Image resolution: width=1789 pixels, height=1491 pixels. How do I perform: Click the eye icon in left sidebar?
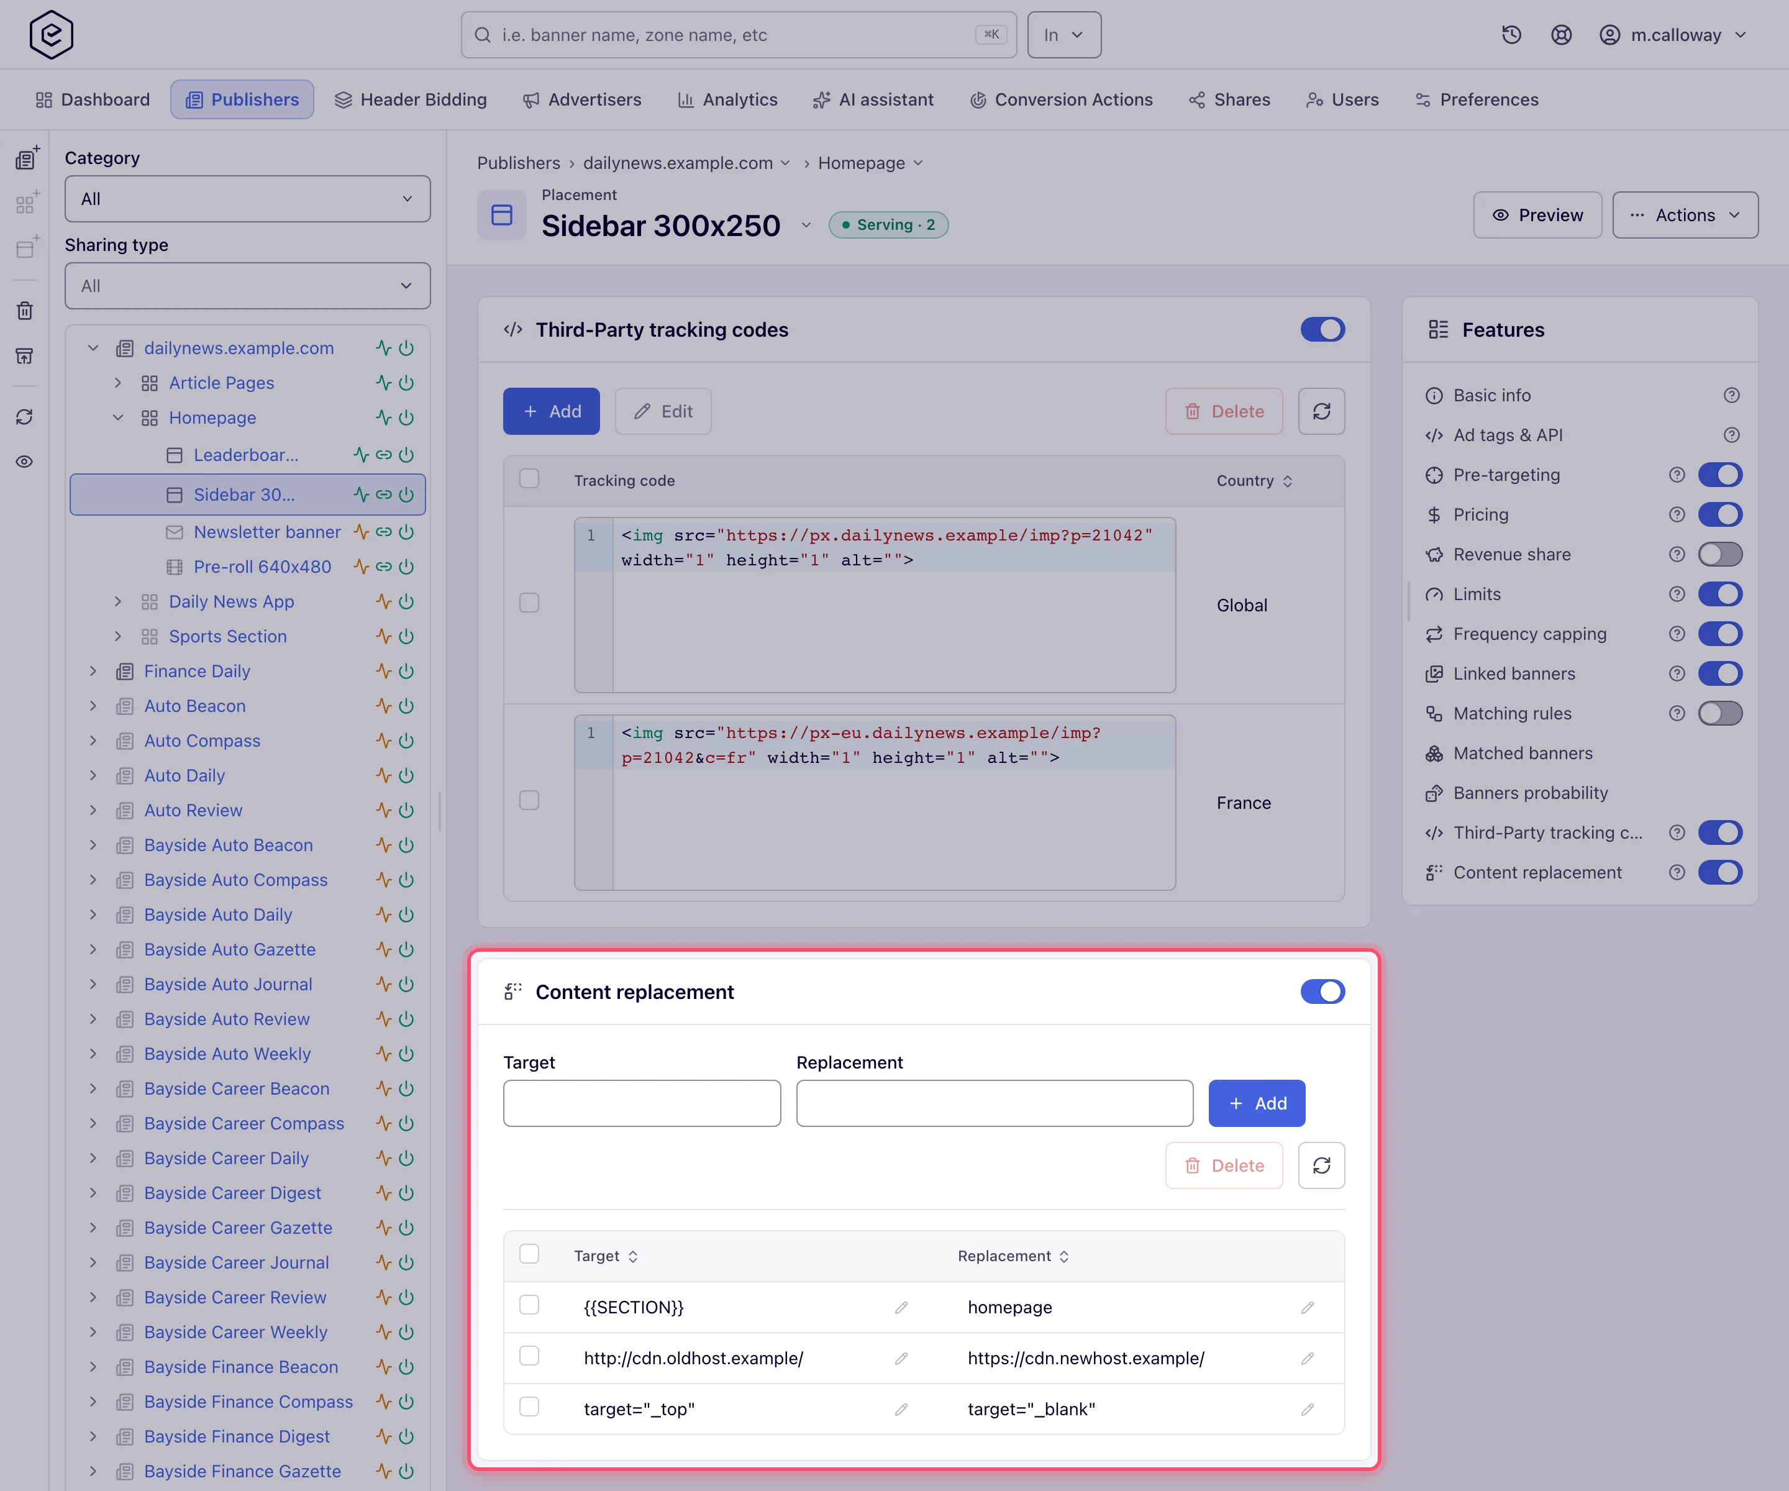click(x=25, y=462)
